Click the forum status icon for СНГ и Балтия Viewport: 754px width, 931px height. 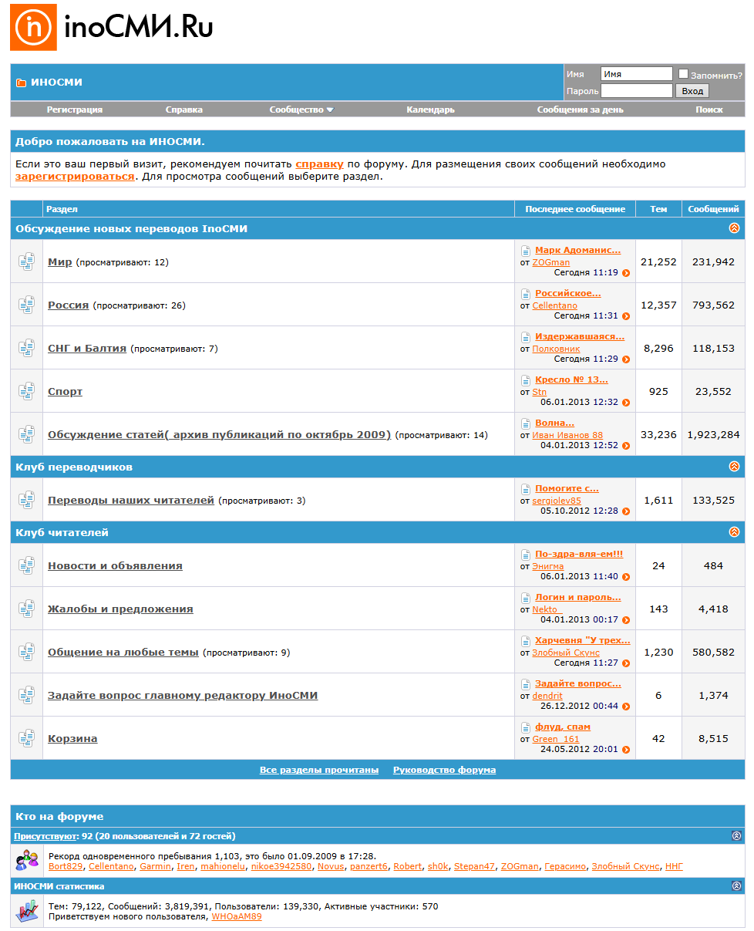click(x=27, y=348)
